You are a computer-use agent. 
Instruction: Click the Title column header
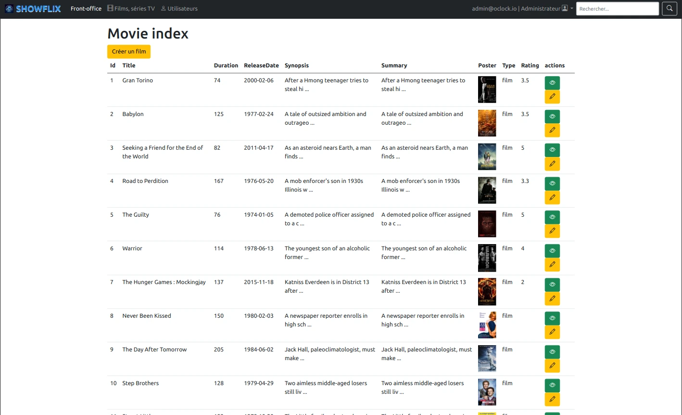point(129,65)
